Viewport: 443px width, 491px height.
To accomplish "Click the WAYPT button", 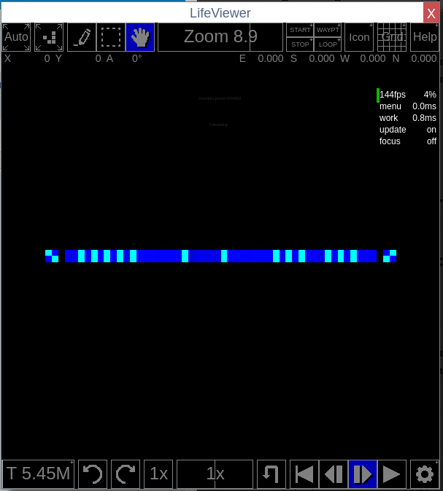I will pyautogui.click(x=328, y=30).
